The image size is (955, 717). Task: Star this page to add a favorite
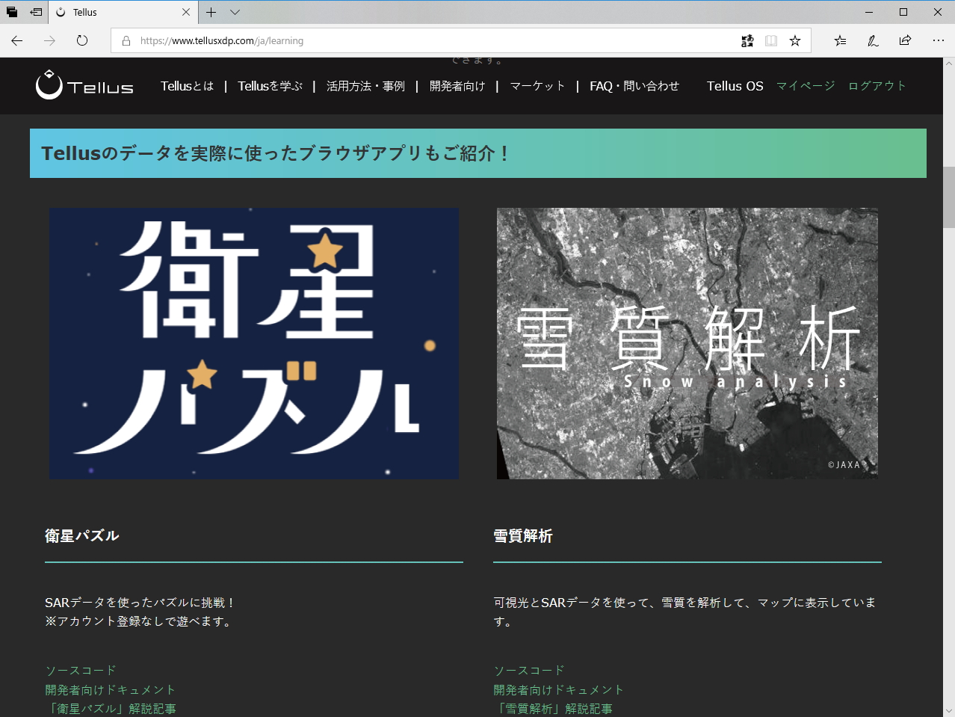tap(795, 40)
